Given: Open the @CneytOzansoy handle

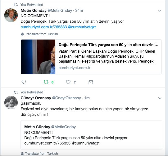Looking at the screenshot, I should coord(66,98).
